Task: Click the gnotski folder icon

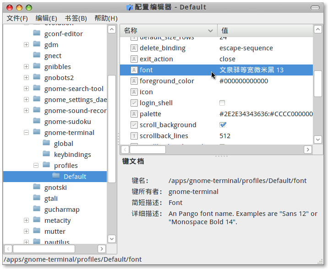Action: click(37, 187)
